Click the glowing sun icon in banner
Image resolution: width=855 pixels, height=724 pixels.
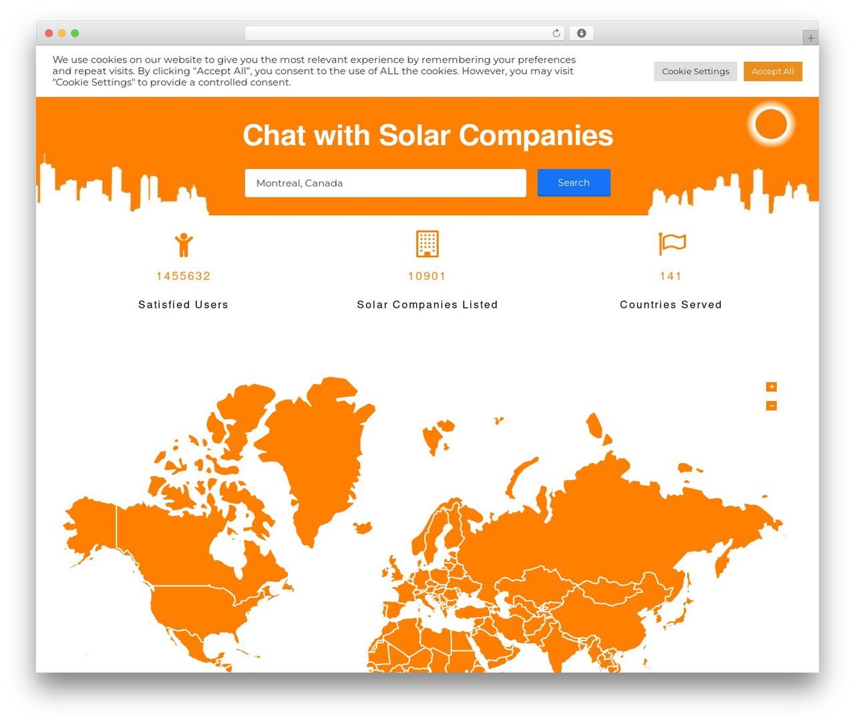point(771,124)
